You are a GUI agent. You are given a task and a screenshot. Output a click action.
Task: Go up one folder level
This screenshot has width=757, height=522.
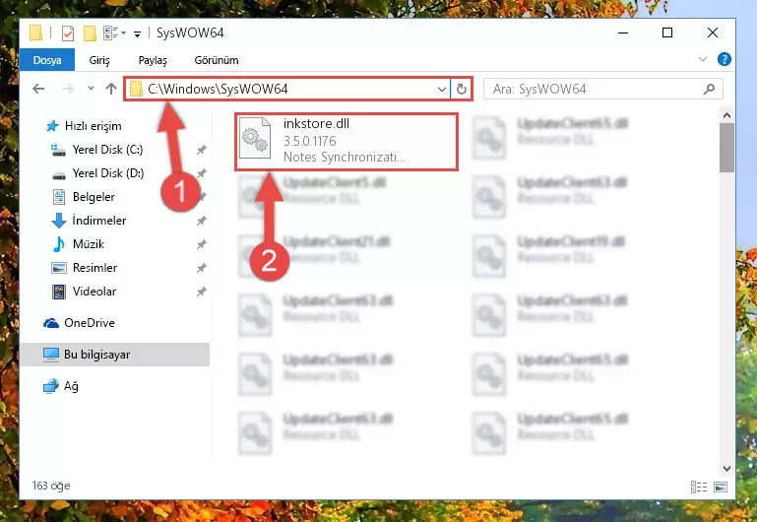[x=111, y=89]
